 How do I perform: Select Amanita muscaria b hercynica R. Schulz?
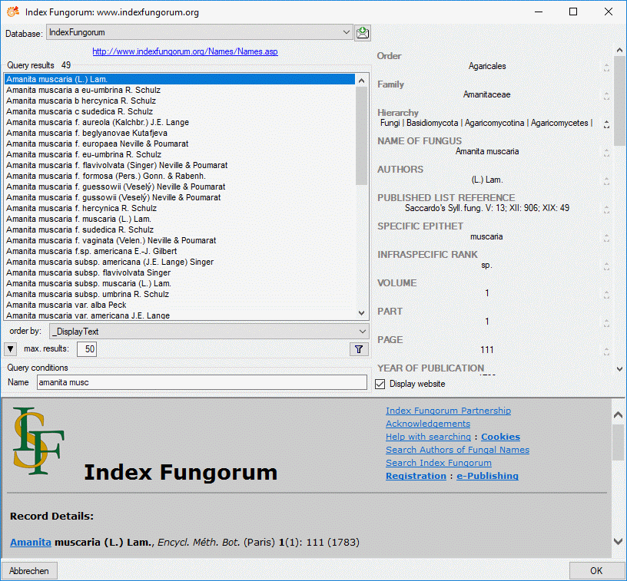pos(180,101)
